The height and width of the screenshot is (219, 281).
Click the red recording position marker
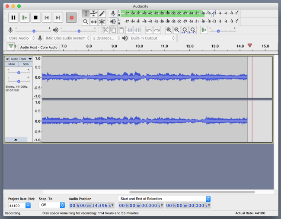(250, 45)
